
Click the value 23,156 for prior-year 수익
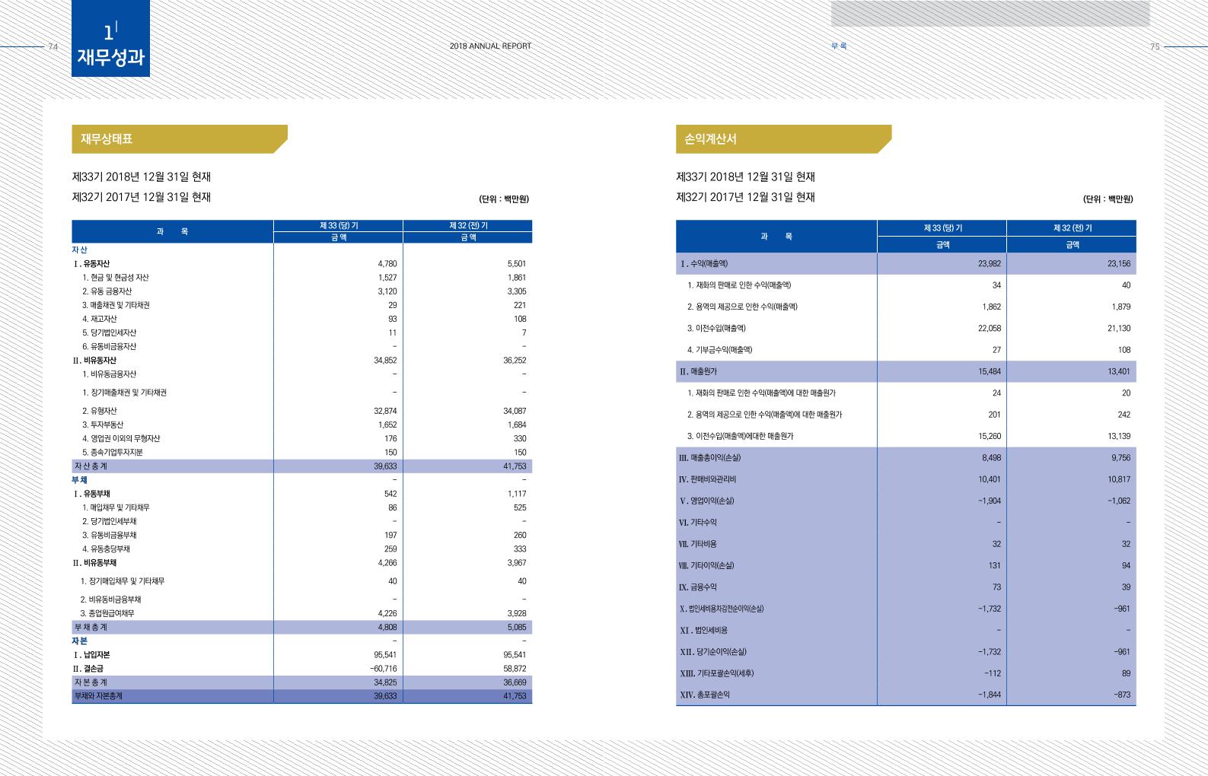click(1119, 264)
